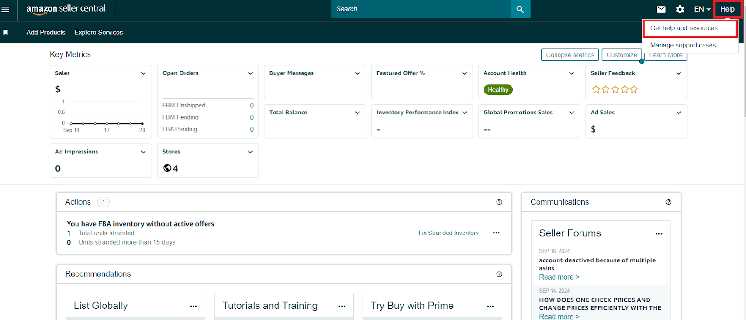
Task: Click the magnifier search button
Action: [x=520, y=9]
